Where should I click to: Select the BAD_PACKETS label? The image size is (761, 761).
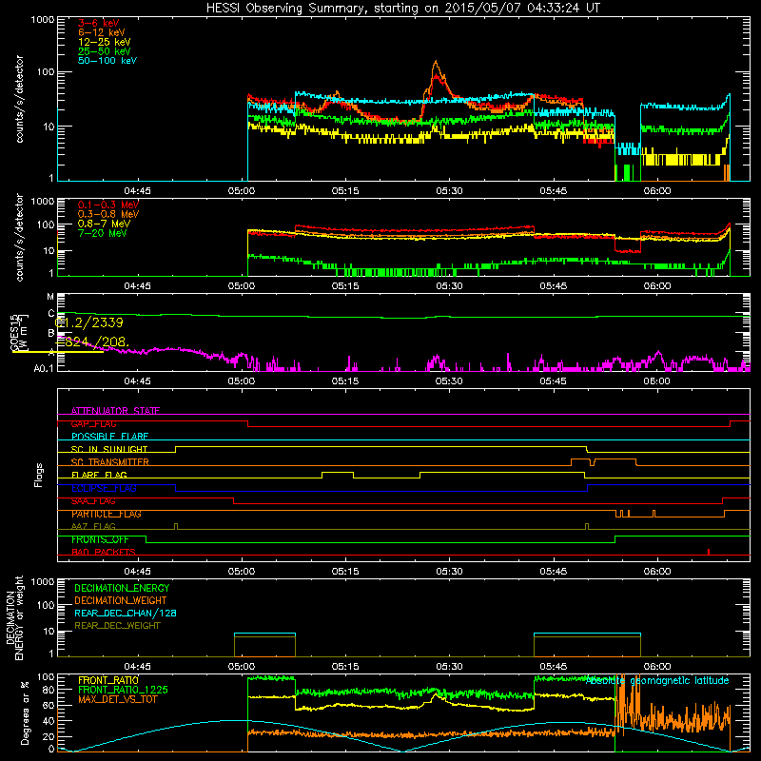[x=104, y=552]
